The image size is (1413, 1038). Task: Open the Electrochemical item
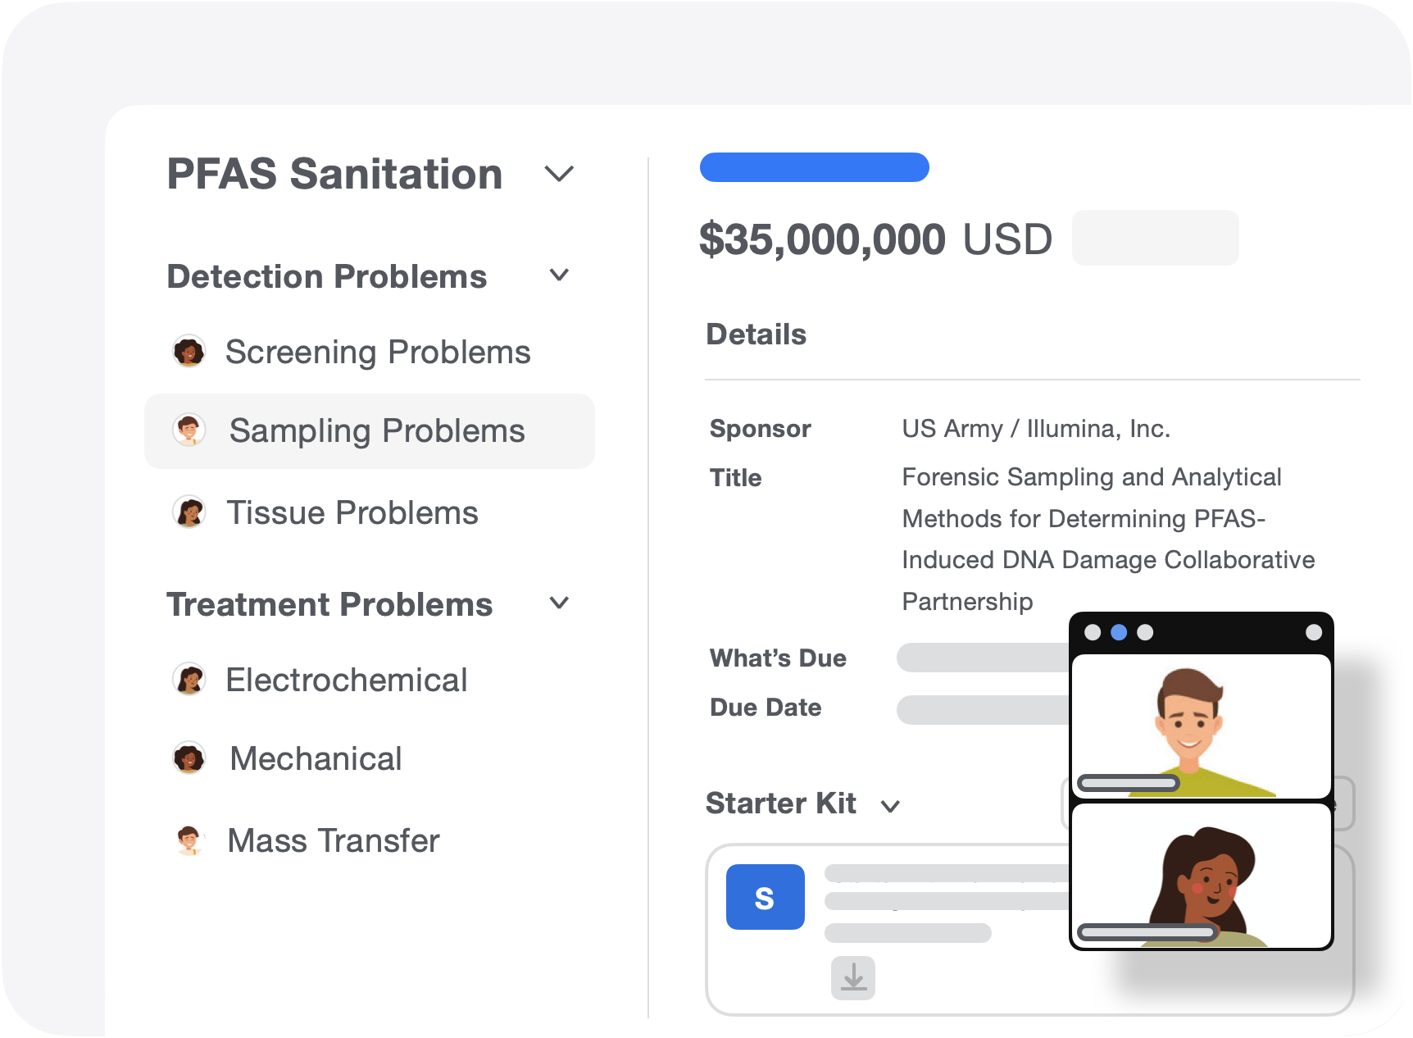(347, 680)
